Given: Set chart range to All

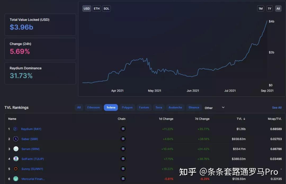Looking at the screenshot, I should (x=278, y=8).
